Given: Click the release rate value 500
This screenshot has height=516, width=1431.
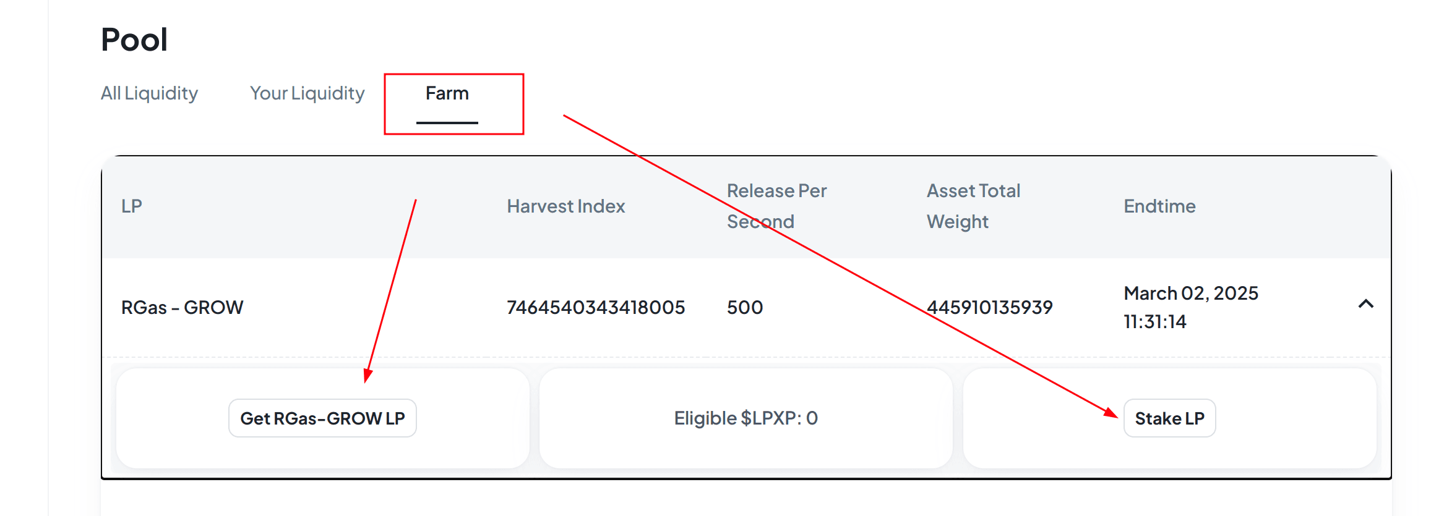Looking at the screenshot, I should pyautogui.click(x=745, y=307).
